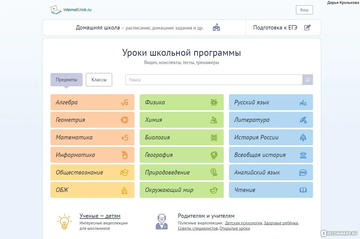Click the open book icon on Чтение
Viewport: 360px width, 239px height.
point(303,190)
